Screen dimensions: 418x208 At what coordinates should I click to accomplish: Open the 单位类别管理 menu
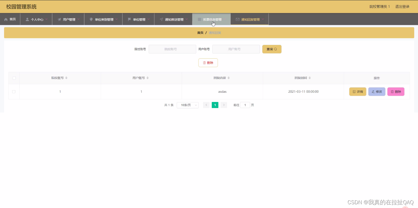pos(103,19)
